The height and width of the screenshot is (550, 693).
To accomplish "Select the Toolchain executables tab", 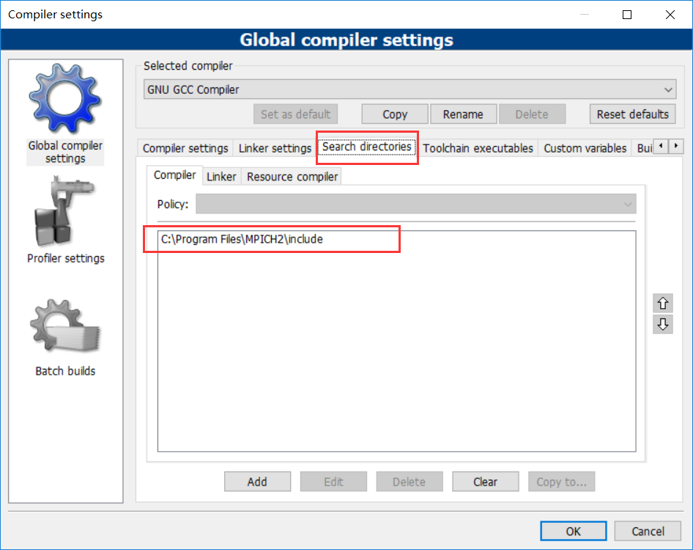I will pos(478,147).
